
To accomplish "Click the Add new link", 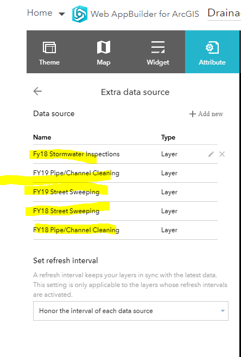I will [211, 114].
